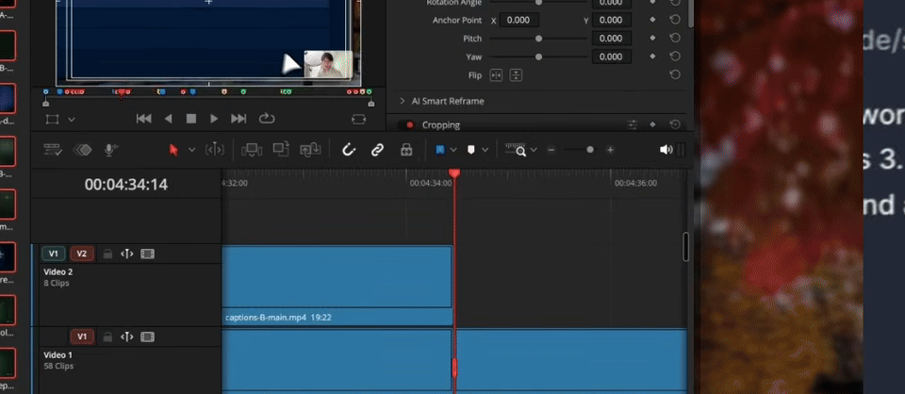The image size is (905, 394).
Task: Click the minus zoom out button
Action: tap(551, 150)
